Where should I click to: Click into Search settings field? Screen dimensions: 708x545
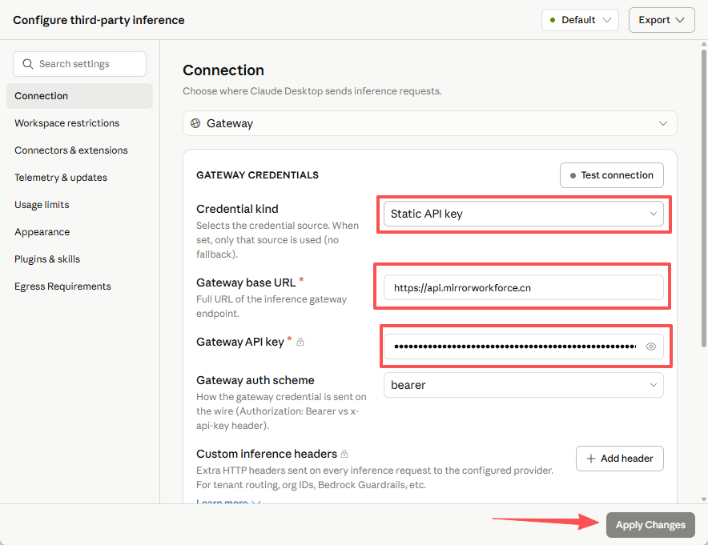pyautogui.click(x=79, y=64)
